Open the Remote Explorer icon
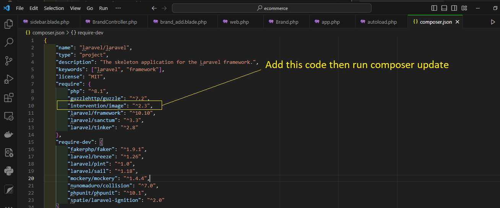500x208 pixels. (8, 116)
